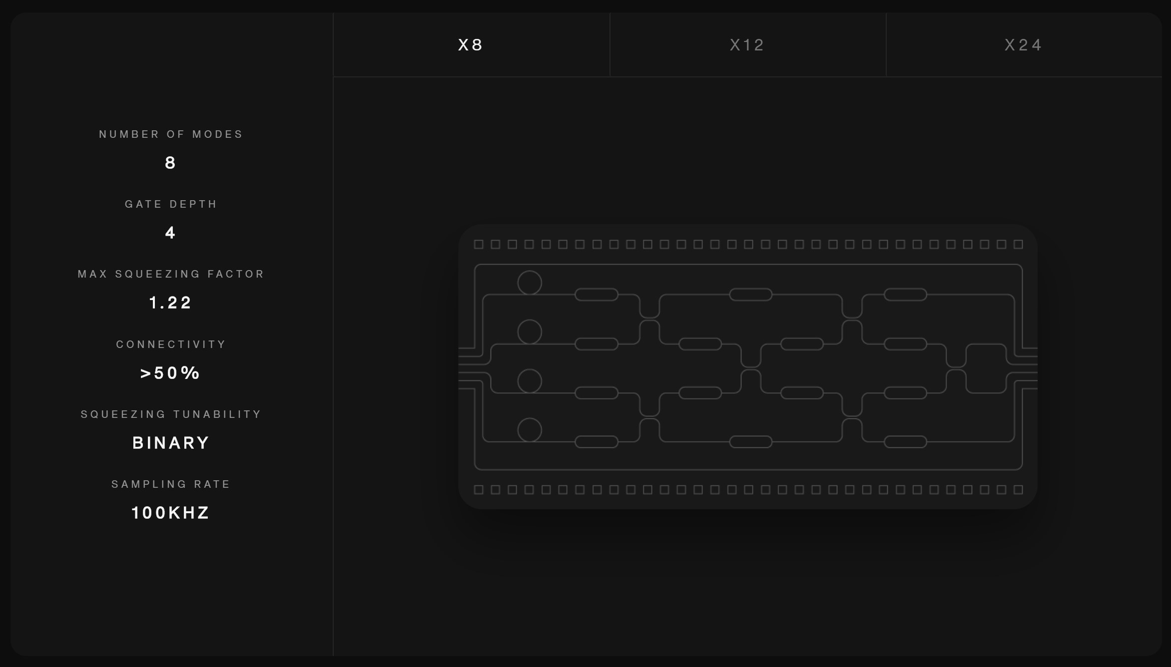Click the CONNECTIVITY label
The image size is (1171, 667).
point(171,344)
